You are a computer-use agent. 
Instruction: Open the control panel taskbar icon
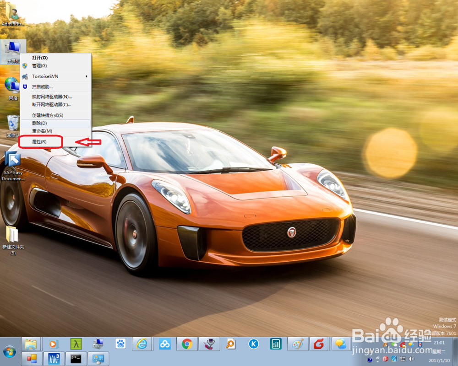point(98,359)
